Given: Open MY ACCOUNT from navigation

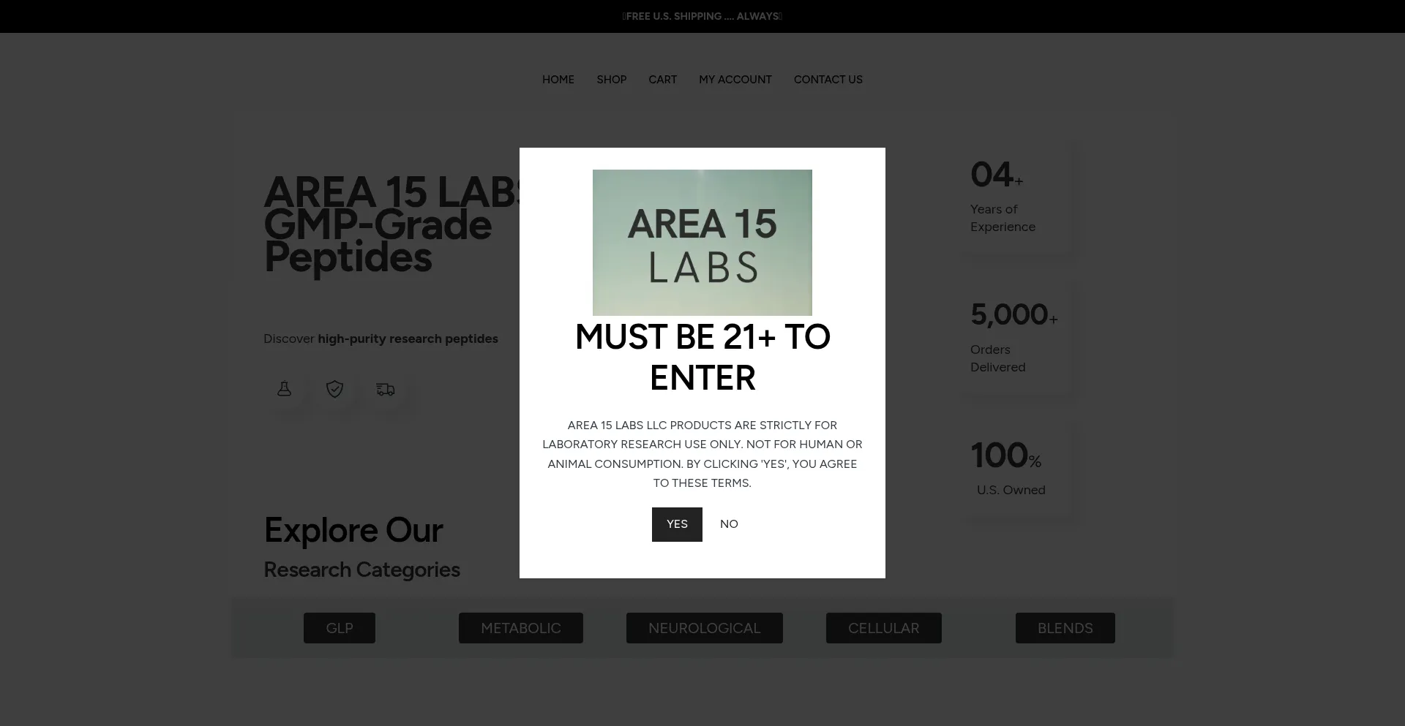Looking at the screenshot, I should (x=735, y=80).
